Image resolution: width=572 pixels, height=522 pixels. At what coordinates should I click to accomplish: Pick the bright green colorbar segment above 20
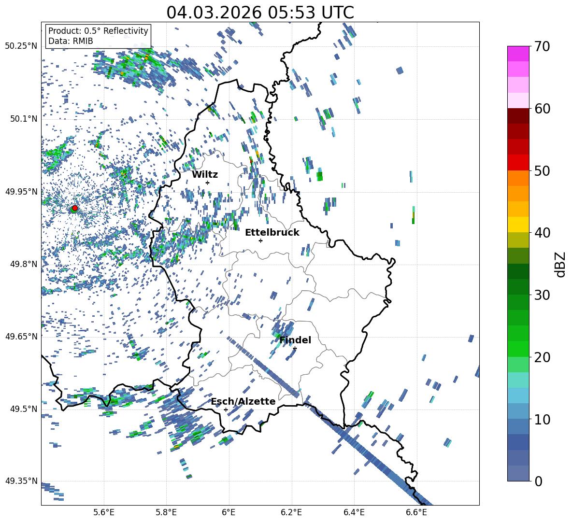pyautogui.click(x=518, y=349)
